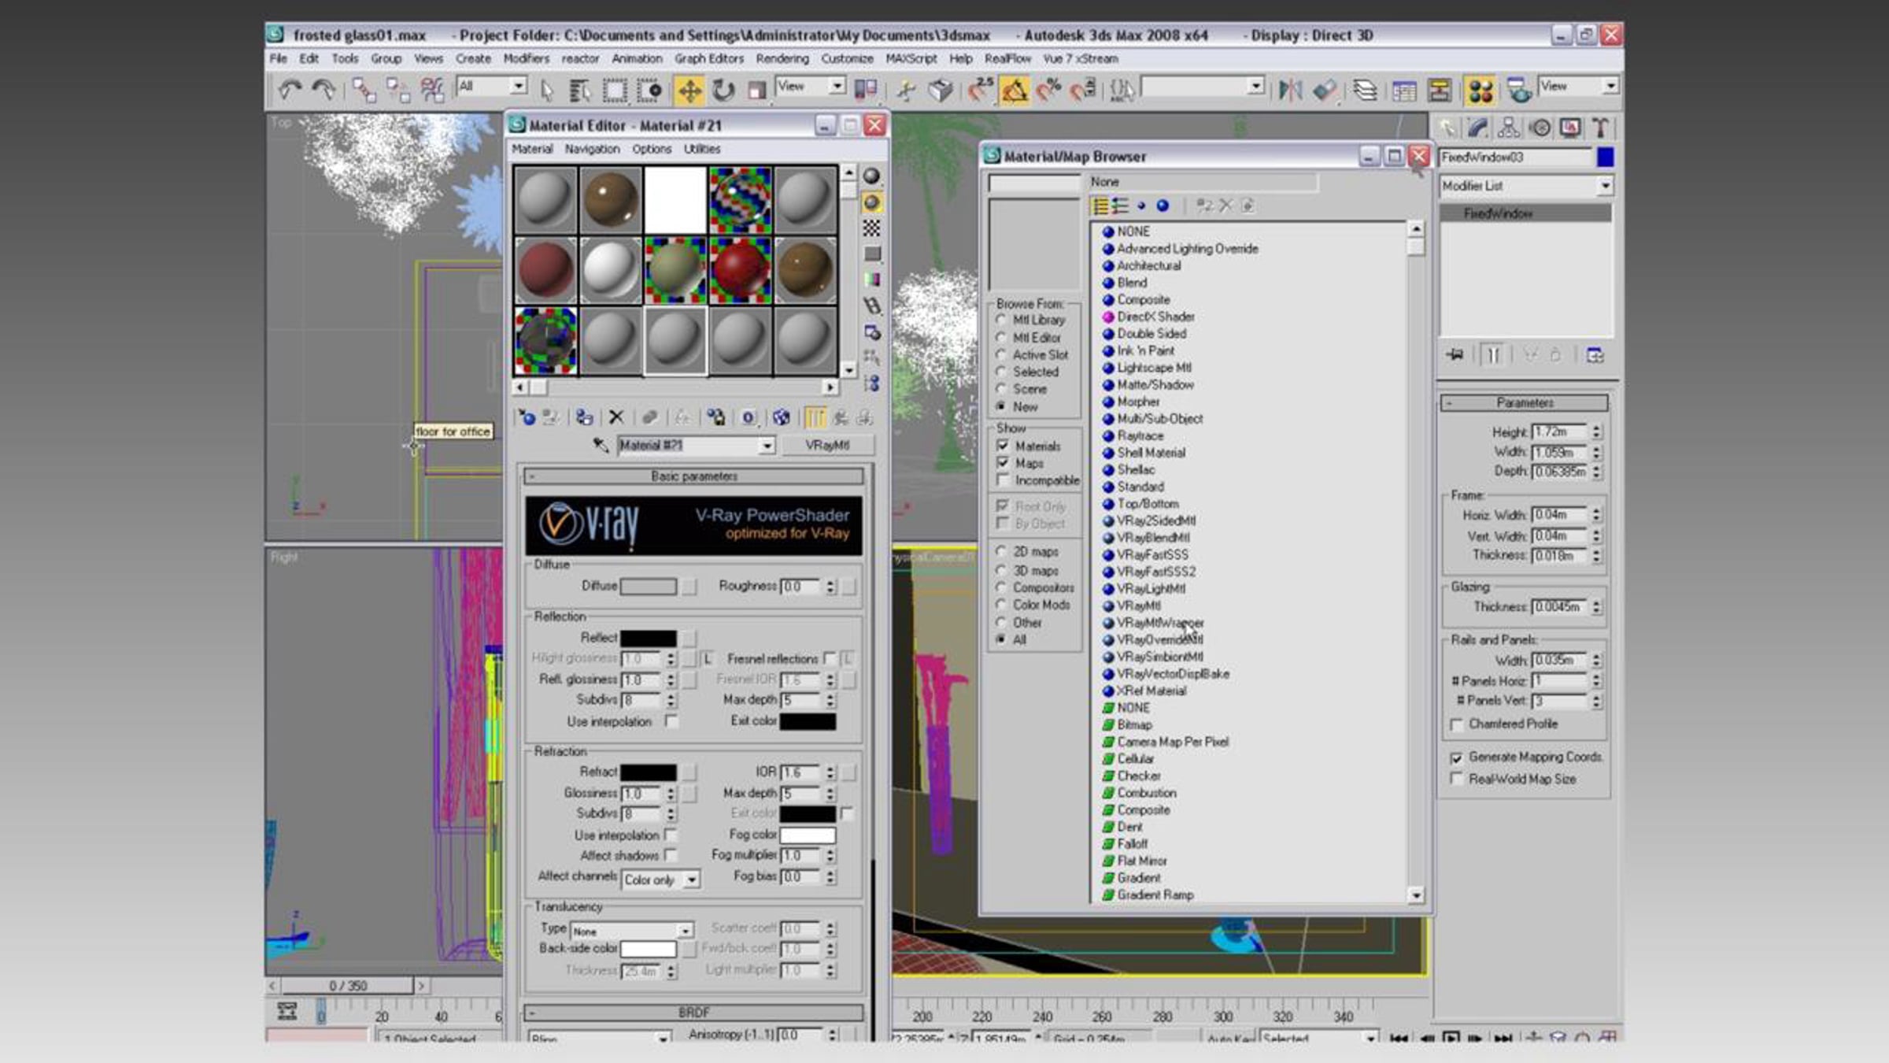This screenshot has width=1889, height=1063.
Task: Click the Reflect color swatch
Action: click(648, 638)
